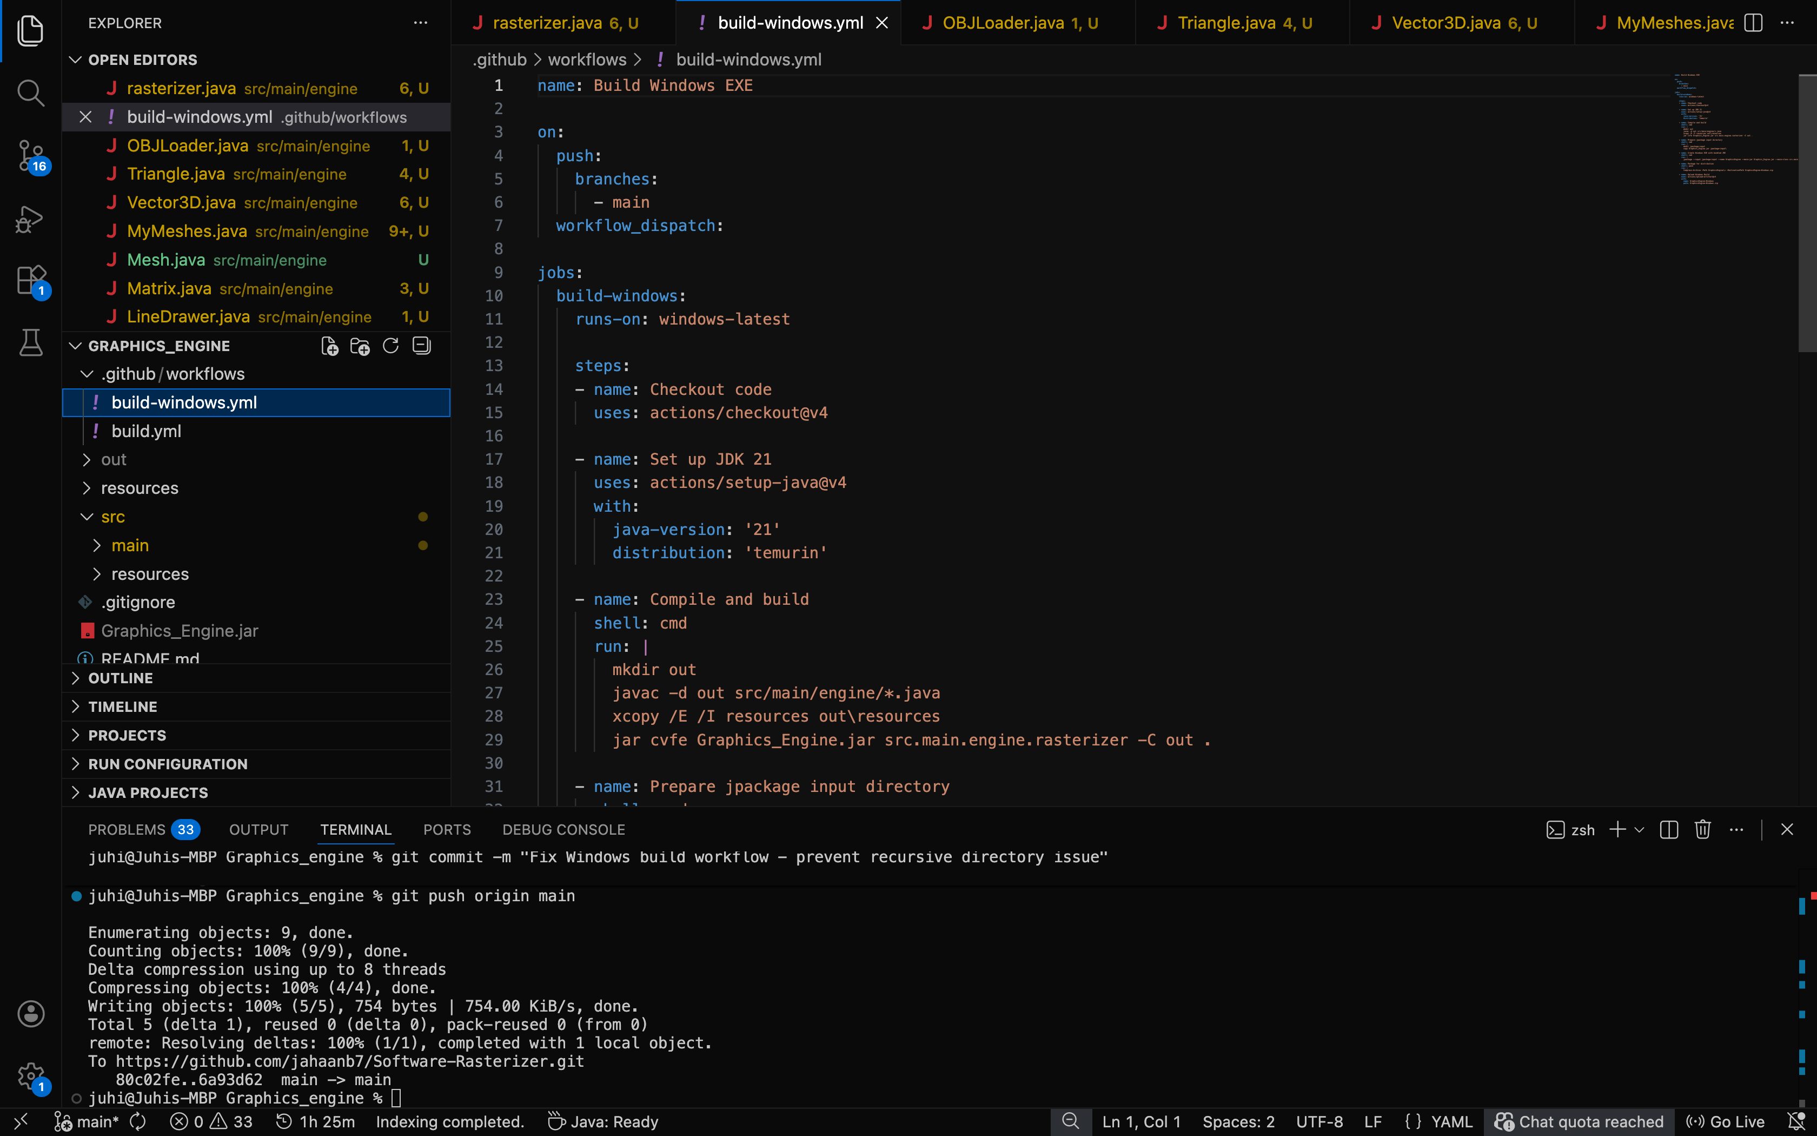Open Extensions view in activity bar
This screenshot has width=1817, height=1136.
[x=30, y=281]
